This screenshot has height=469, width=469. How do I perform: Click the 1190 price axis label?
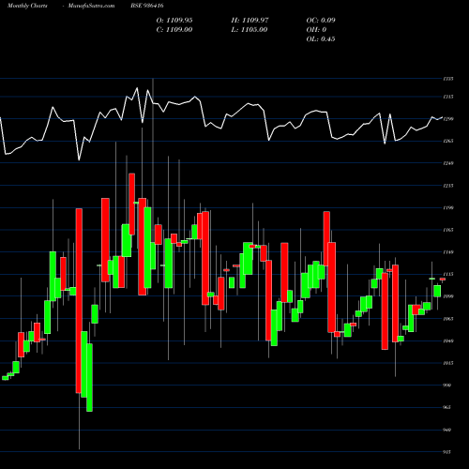[448, 207]
